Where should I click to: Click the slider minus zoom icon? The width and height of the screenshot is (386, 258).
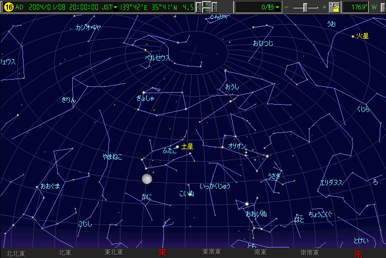(x=286, y=7)
